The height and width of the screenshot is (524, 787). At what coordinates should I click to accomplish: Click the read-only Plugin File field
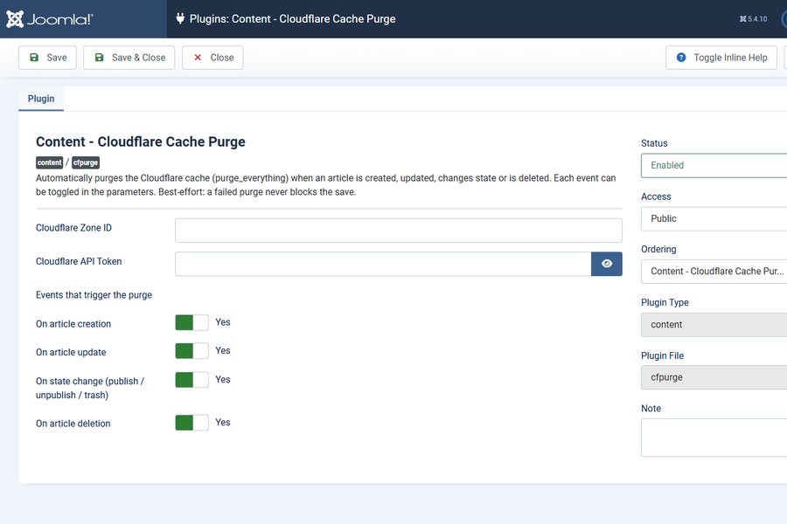(x=714, y=377)
